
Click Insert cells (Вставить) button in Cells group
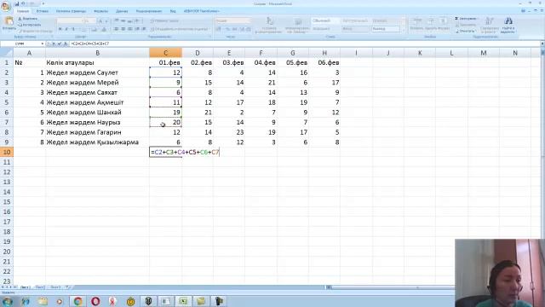[x=416, y=24]
